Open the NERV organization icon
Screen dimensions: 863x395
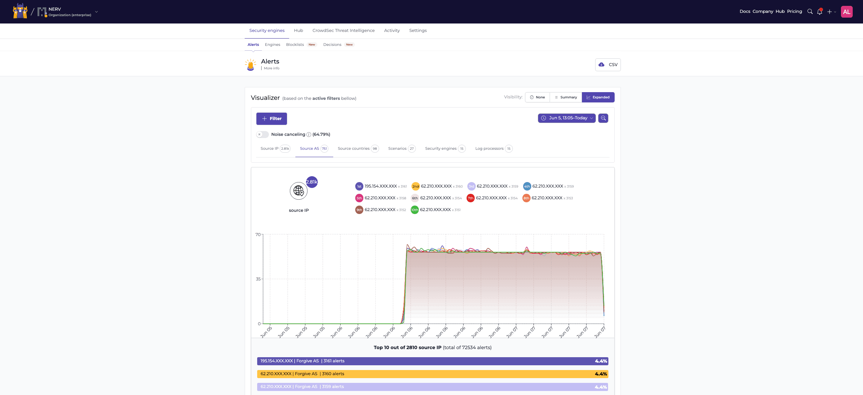click(42, 12)
